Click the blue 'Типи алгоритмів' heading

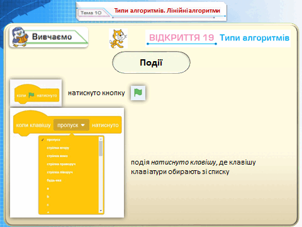click(x=254, y=38)
